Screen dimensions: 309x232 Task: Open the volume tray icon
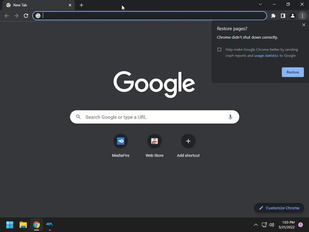point(272,225)
